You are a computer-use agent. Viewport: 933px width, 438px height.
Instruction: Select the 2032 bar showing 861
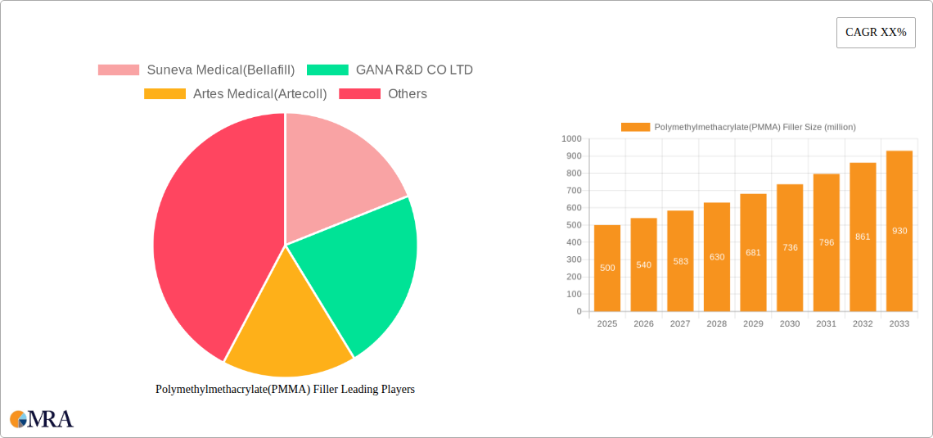click(x=863, y=237)
